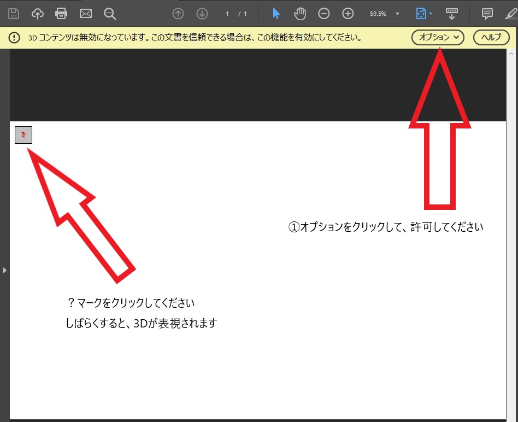Expand the left navigation pane arrow
This screenshot has height=422, width=518.
(4, 271)
